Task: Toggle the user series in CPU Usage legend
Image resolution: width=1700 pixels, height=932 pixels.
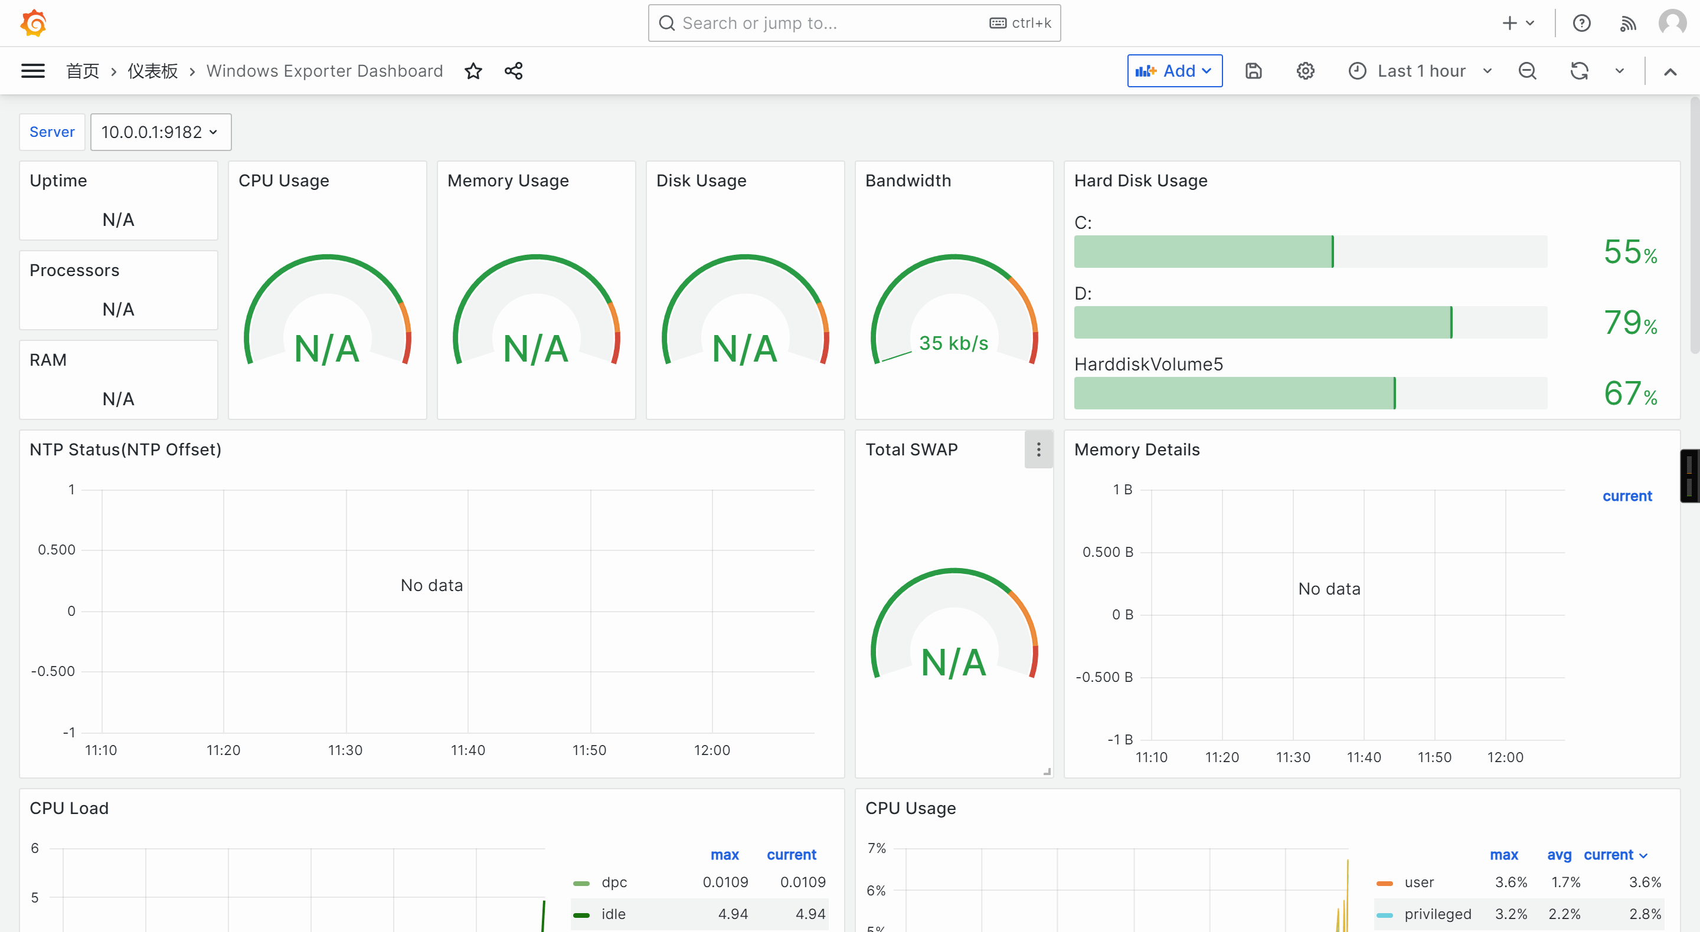Action: (1418, 882)
